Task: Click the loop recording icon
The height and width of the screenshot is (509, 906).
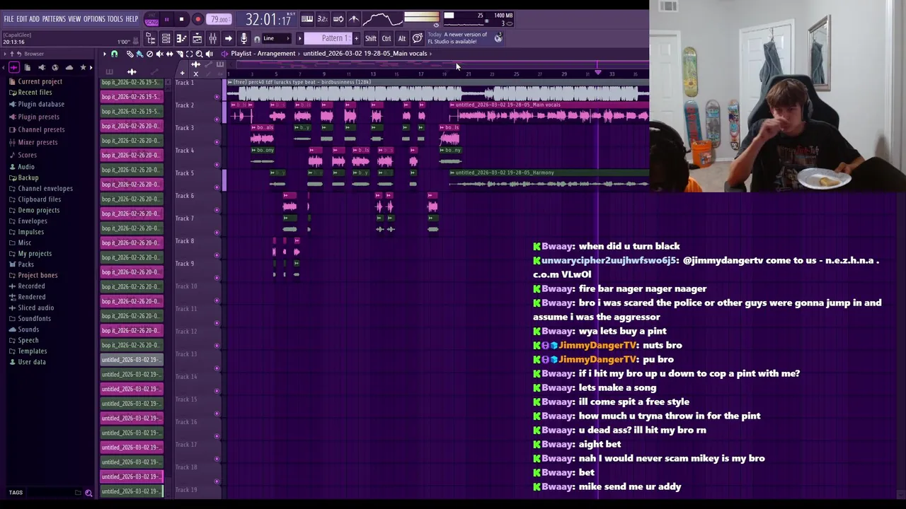Action: [338, 19]
